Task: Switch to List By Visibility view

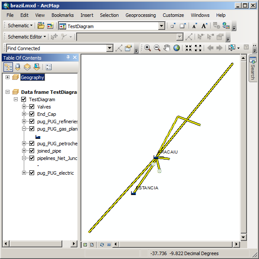Action: [27, 67]
